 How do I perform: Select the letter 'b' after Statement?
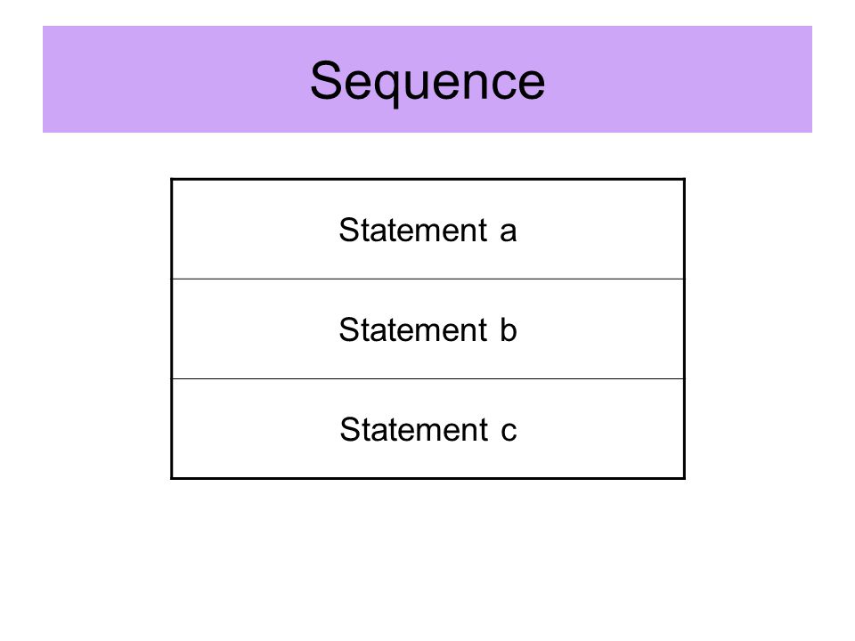509,329
